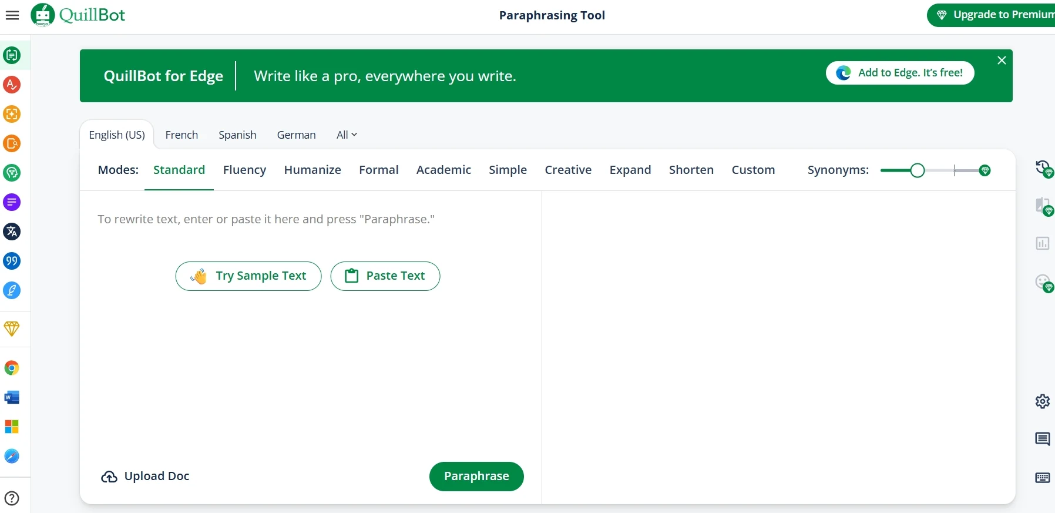This screenshot has width=1055, height=513.
Task: Select the English (US) language tab
Action: point(117,135)
